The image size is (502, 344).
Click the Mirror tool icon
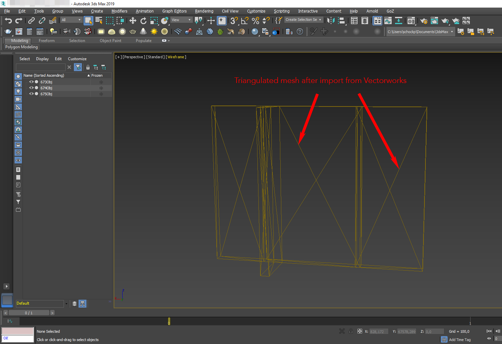coord(331,21)
